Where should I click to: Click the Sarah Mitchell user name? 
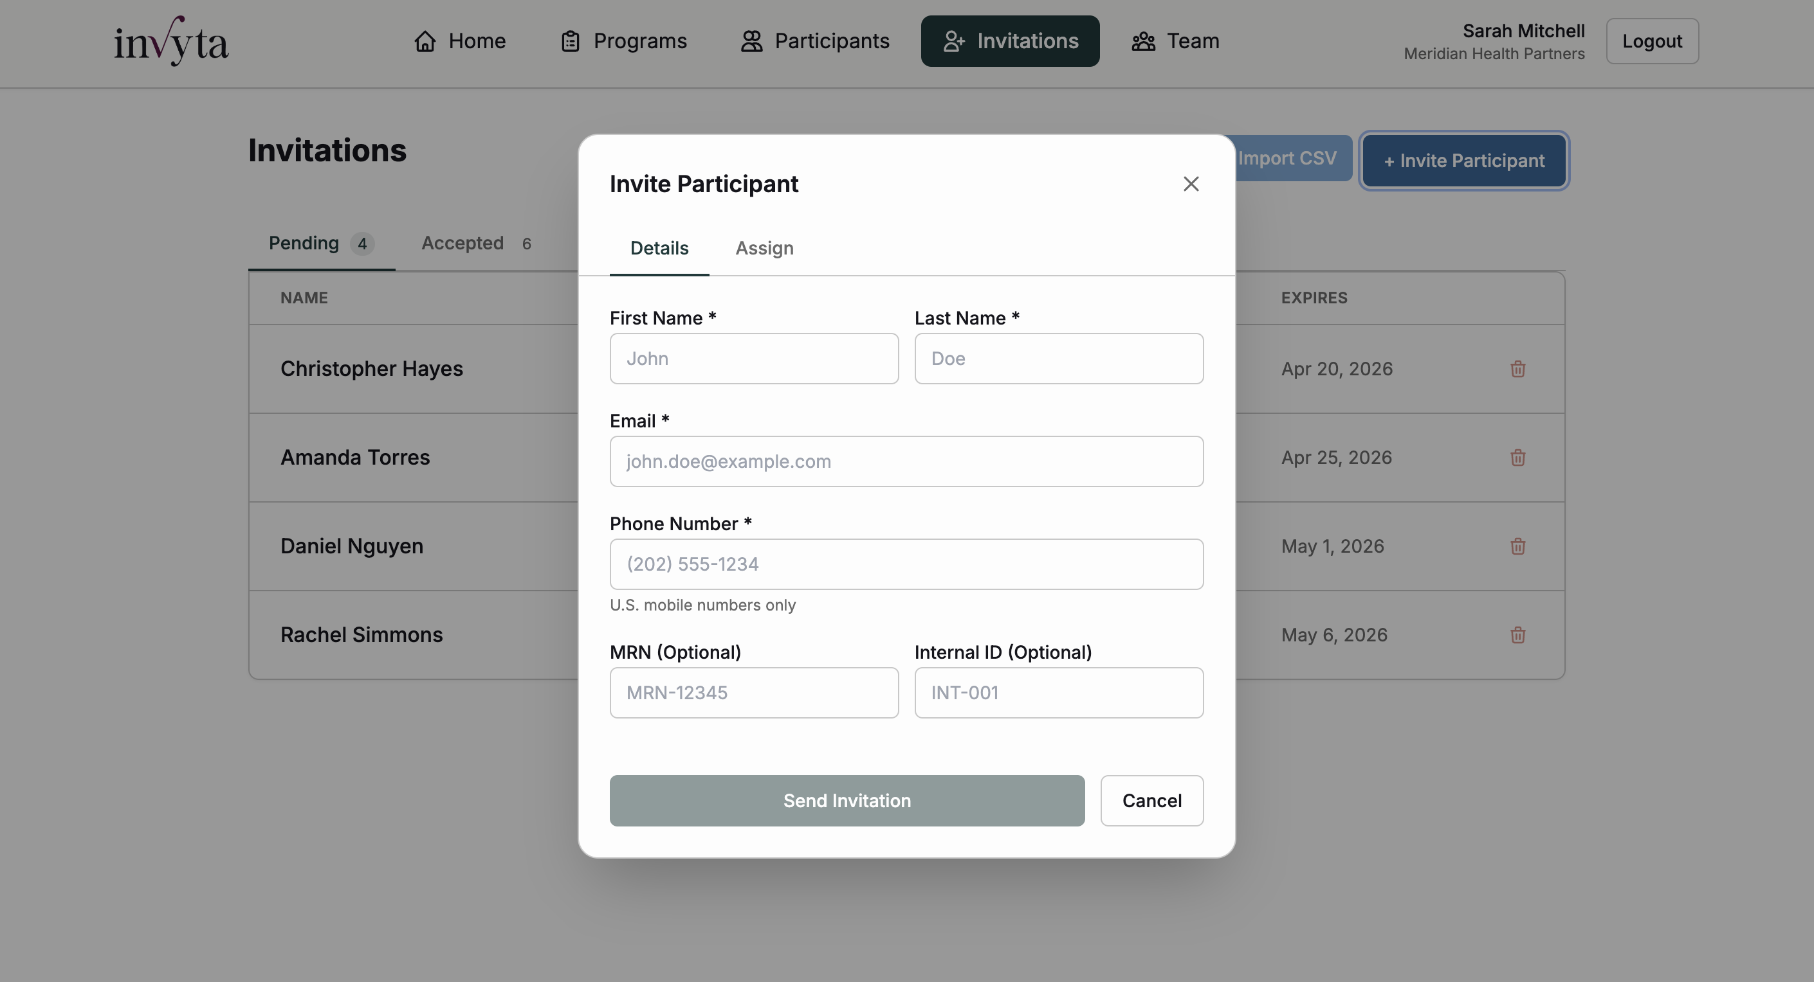point(1523,30)
